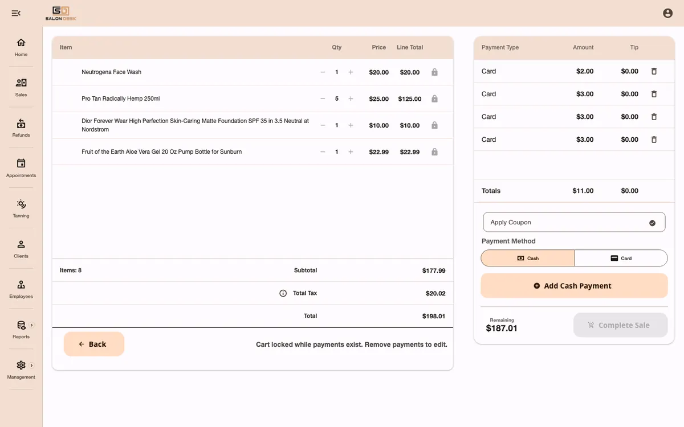Click the Qty column header

coord(337,47)
